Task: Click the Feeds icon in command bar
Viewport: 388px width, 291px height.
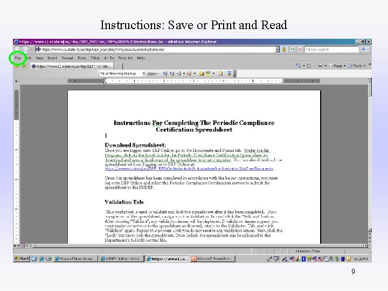Action: 309,66
